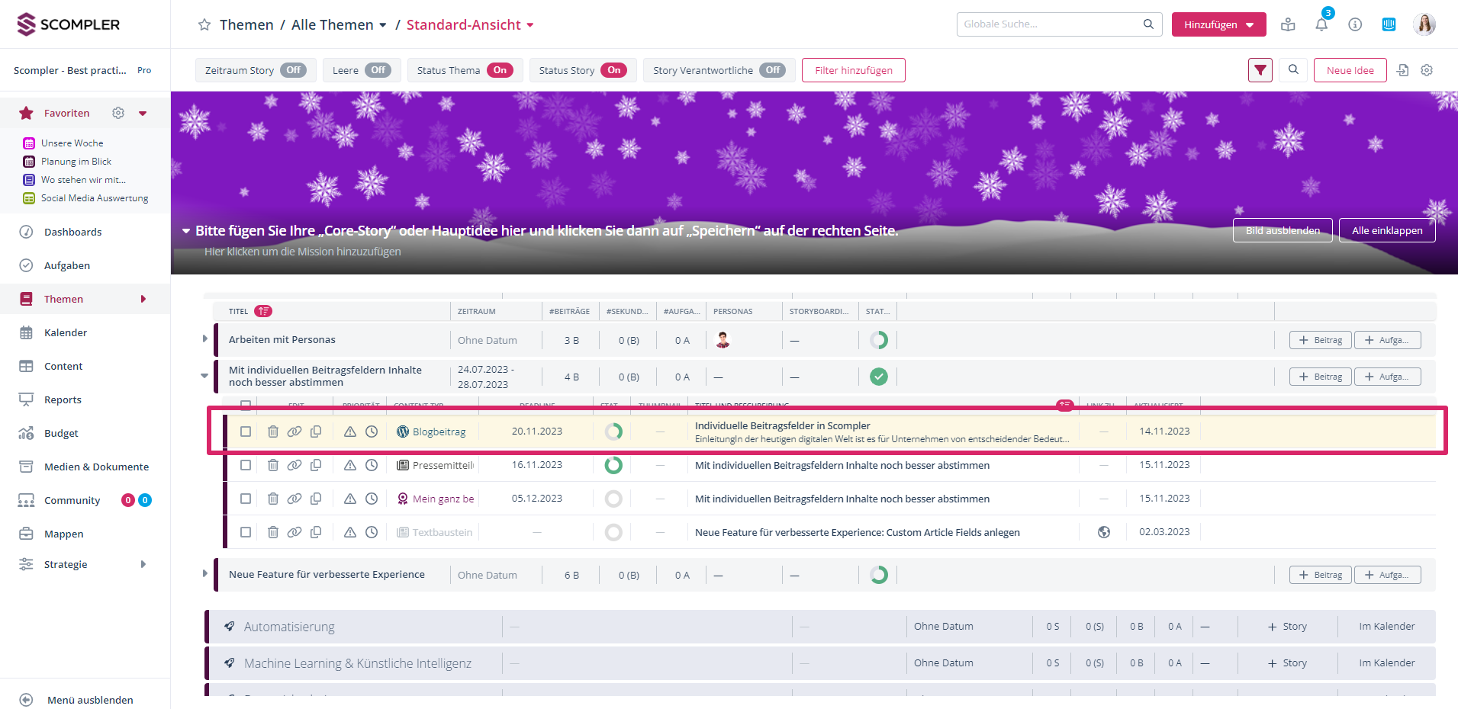Click the link icon in Pressemitteilung row

point(294,465)
